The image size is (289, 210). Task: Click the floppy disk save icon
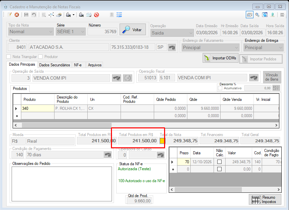point(26,15)
